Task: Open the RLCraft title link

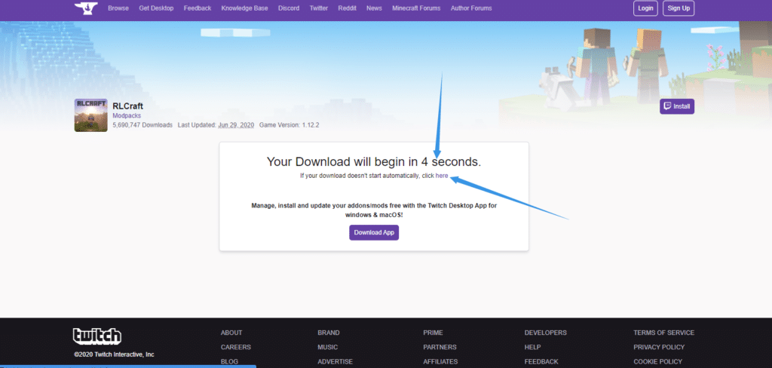Action: (x=127, y=106)
